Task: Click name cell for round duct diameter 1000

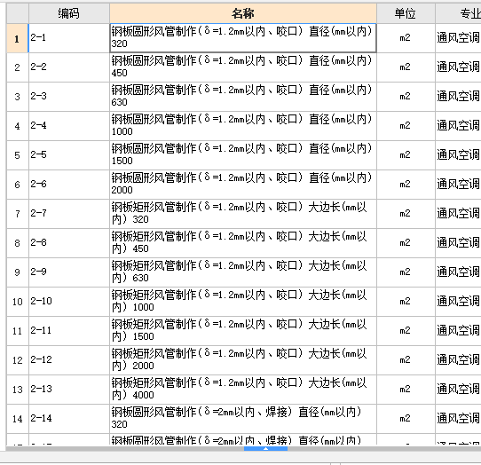Action: point(242,126)
